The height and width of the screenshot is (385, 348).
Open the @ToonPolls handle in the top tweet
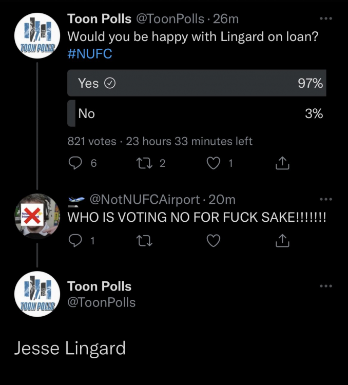pyautogui.click(x=170, y=18)
